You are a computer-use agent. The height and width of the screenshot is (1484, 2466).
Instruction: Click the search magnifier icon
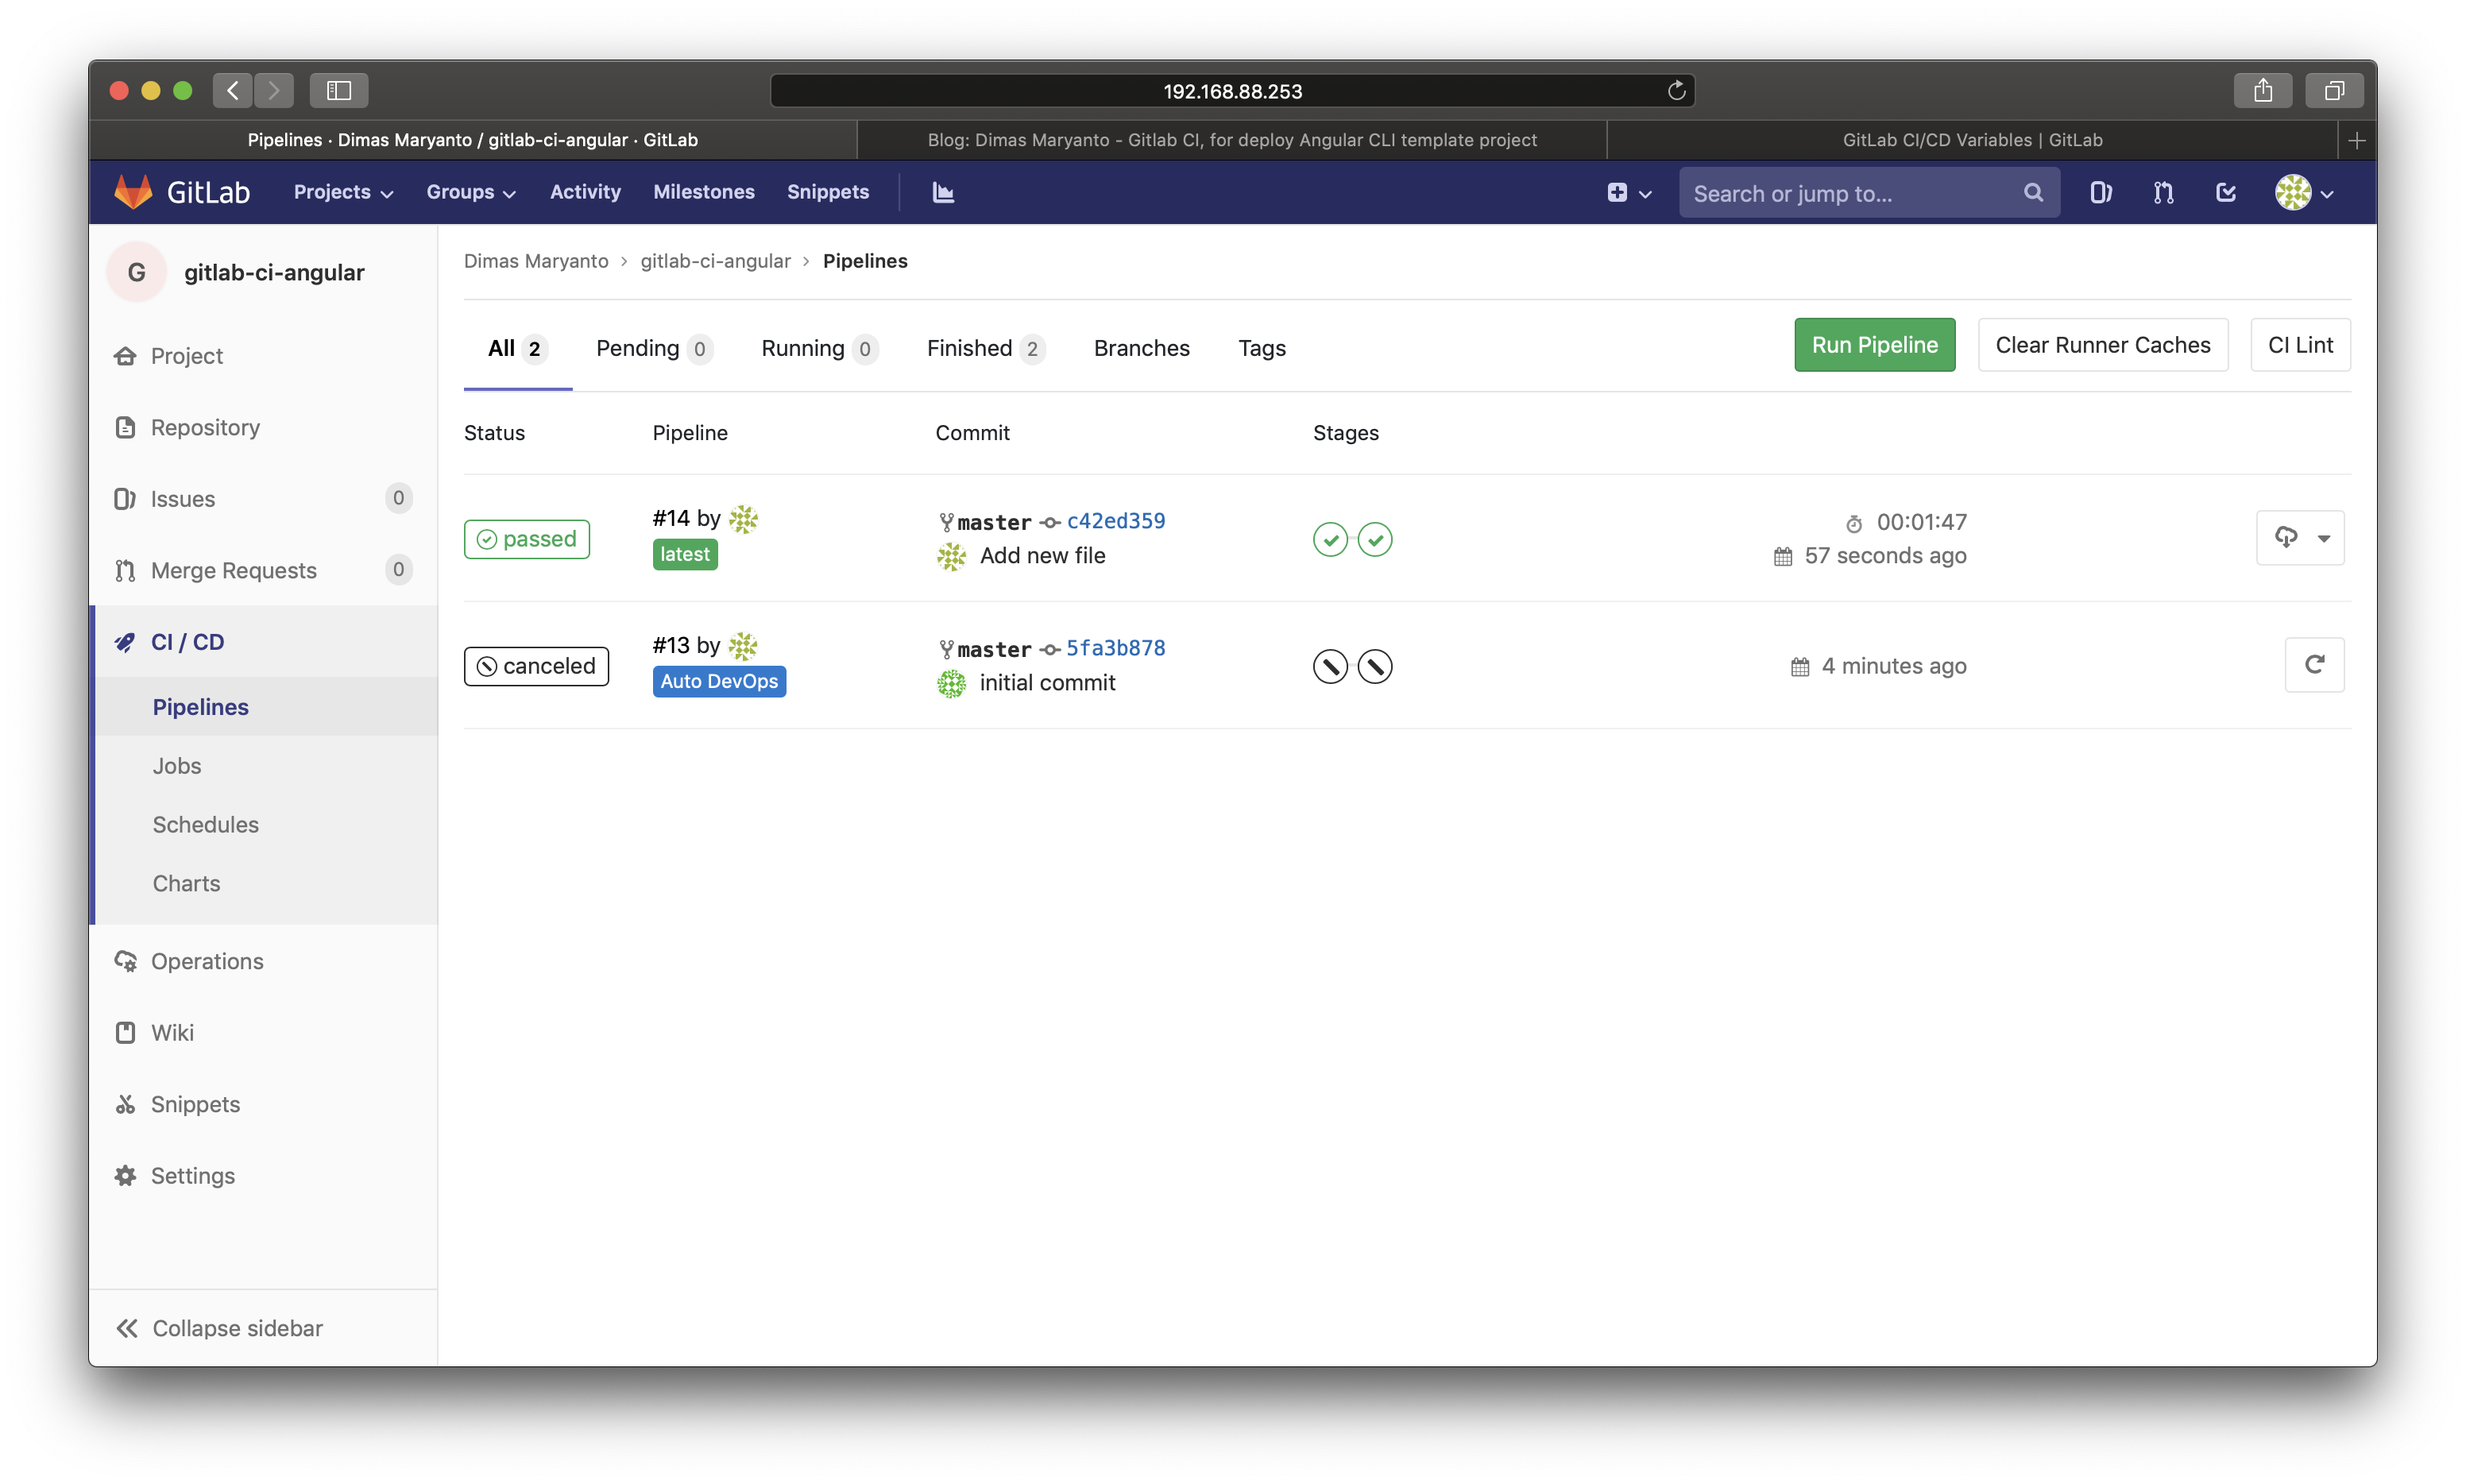(x=2033, y=192)
